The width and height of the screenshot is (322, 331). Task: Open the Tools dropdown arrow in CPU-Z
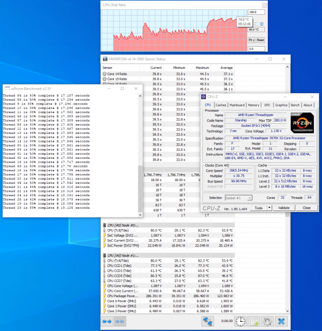[x=270, y=208]
